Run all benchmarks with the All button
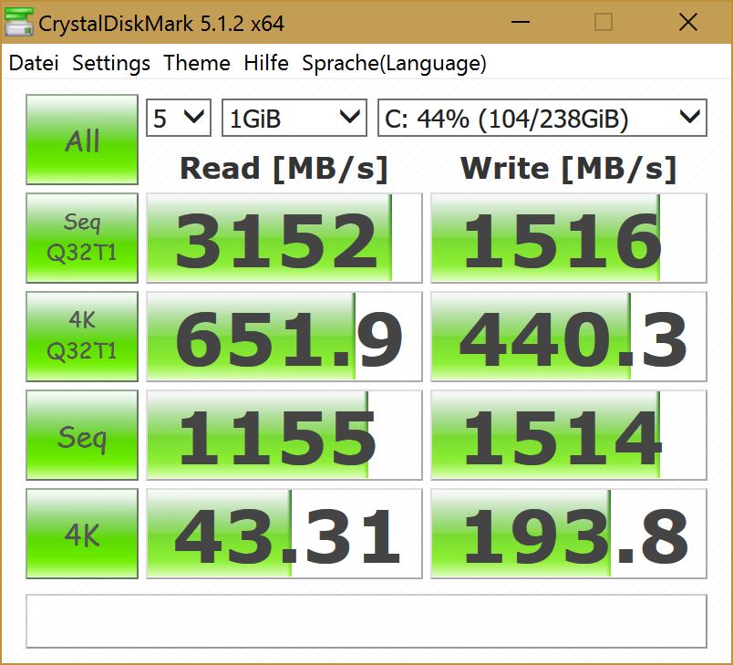Viewport: 733px width, 665px height. coord(82,140)
